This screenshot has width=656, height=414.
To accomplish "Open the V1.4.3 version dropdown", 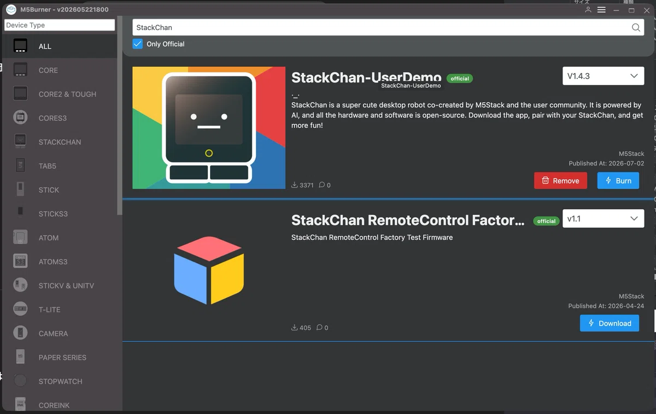I will tap(603, 76).
